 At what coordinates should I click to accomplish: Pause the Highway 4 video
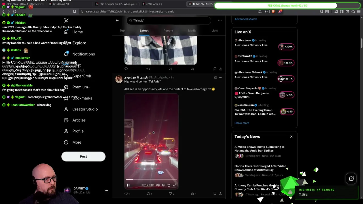(x=128, y=185)
